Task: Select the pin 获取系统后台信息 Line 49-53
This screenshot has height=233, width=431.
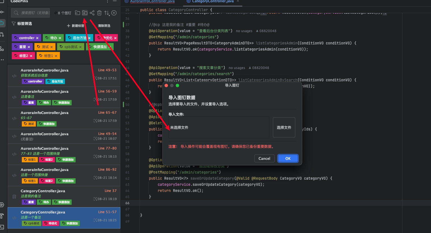Action: point(64,76)
